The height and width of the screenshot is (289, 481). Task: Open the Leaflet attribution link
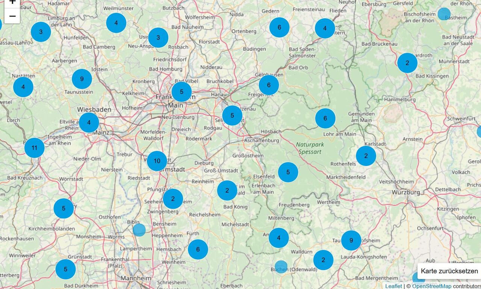(393, 286)
